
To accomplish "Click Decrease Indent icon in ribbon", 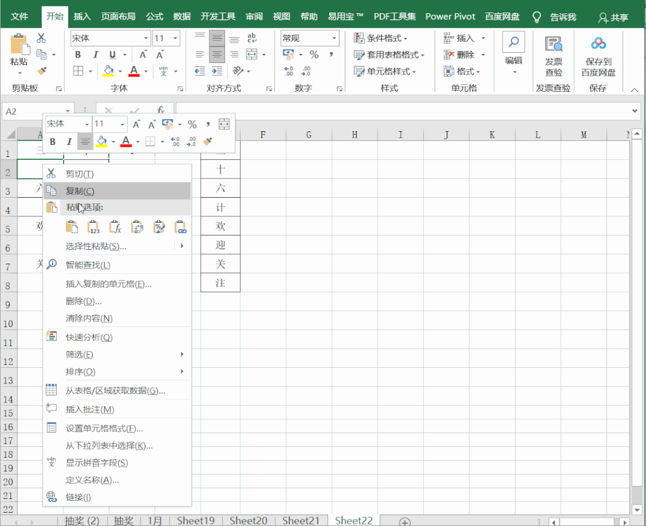I will 200,71.
